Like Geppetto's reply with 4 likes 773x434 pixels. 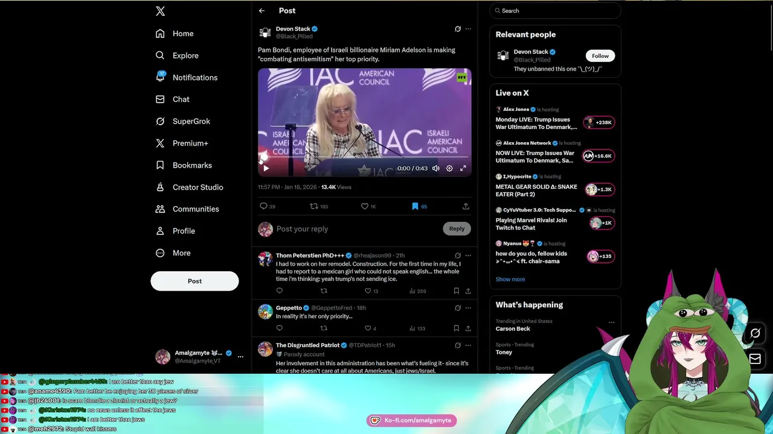click(x=371, y=329)
